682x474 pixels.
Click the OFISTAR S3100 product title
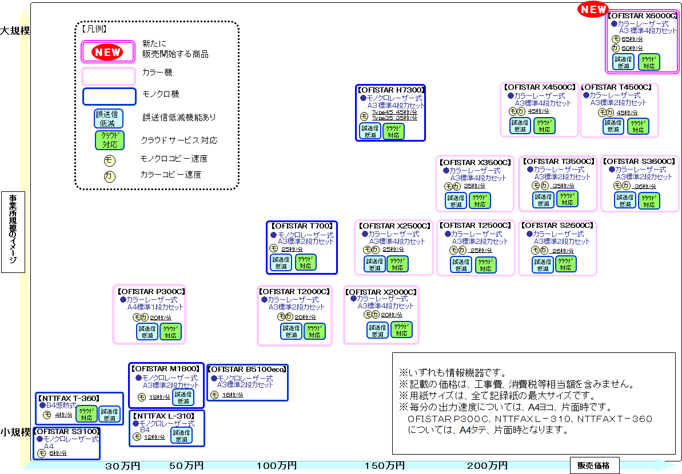pos(66,431)
